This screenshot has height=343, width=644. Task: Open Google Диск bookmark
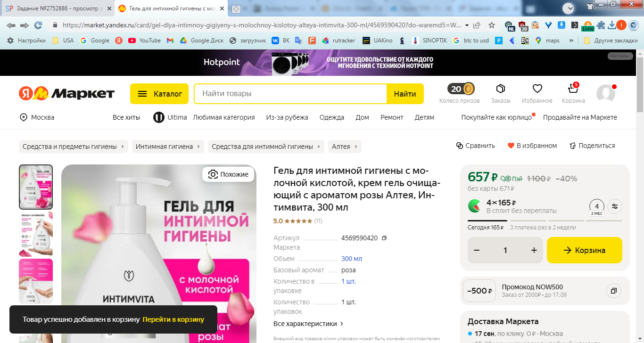coord(201,41)
